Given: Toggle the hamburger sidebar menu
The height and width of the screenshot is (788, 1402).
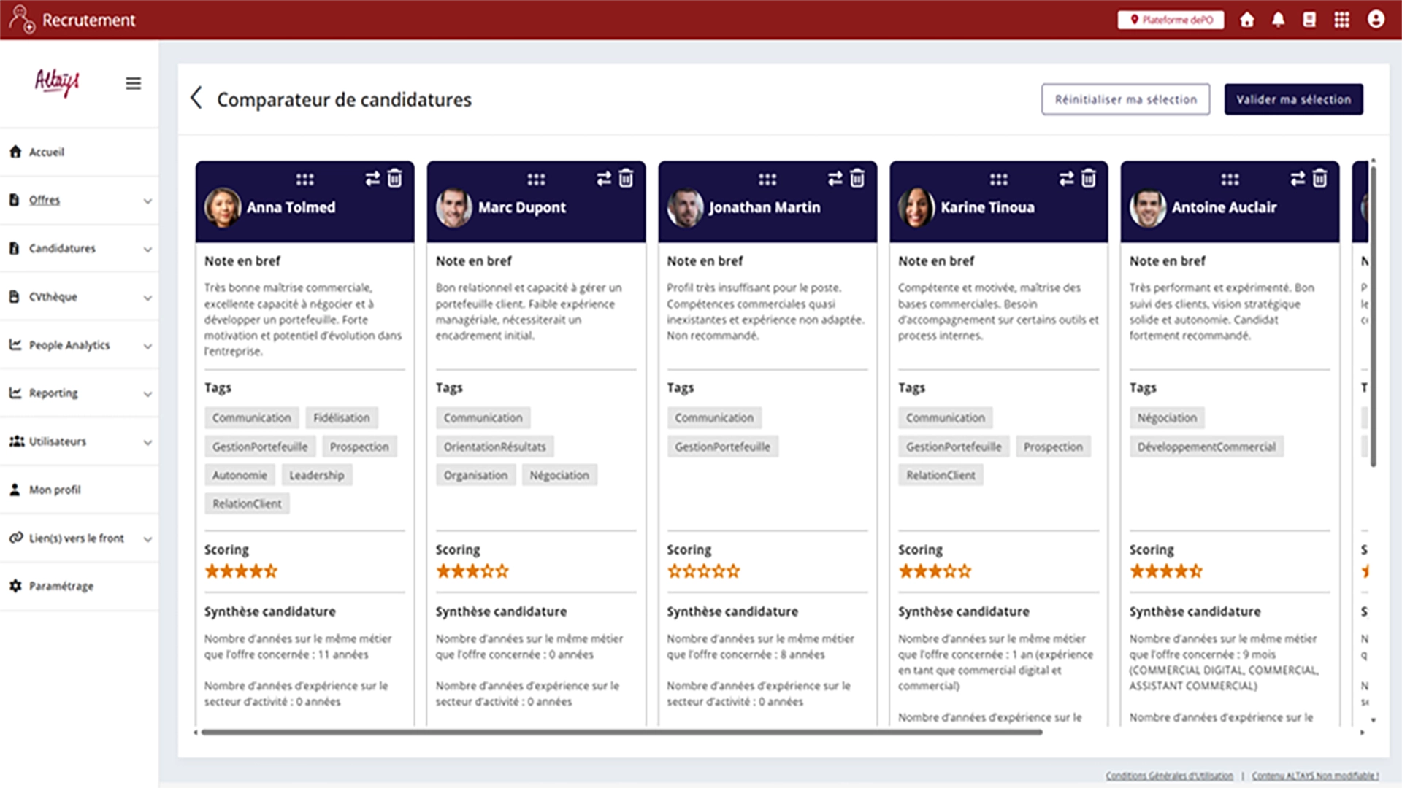Looking at the screenshot, I should pyautogui.click(x=133, y=83).
